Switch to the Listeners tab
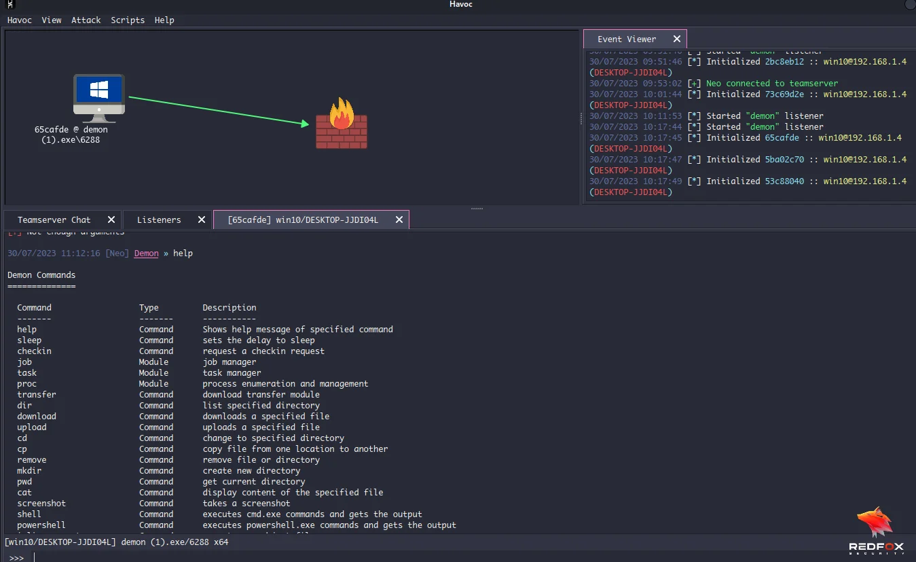Image resolution: width=916 pixels, height=562 pixels. (x=159, y=219)
